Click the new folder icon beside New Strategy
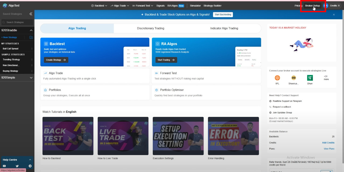This screenshot has height=172, width=344. 31,37
